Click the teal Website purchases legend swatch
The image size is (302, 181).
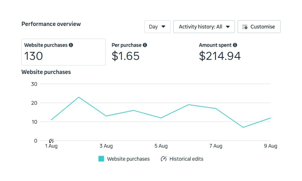101,159
